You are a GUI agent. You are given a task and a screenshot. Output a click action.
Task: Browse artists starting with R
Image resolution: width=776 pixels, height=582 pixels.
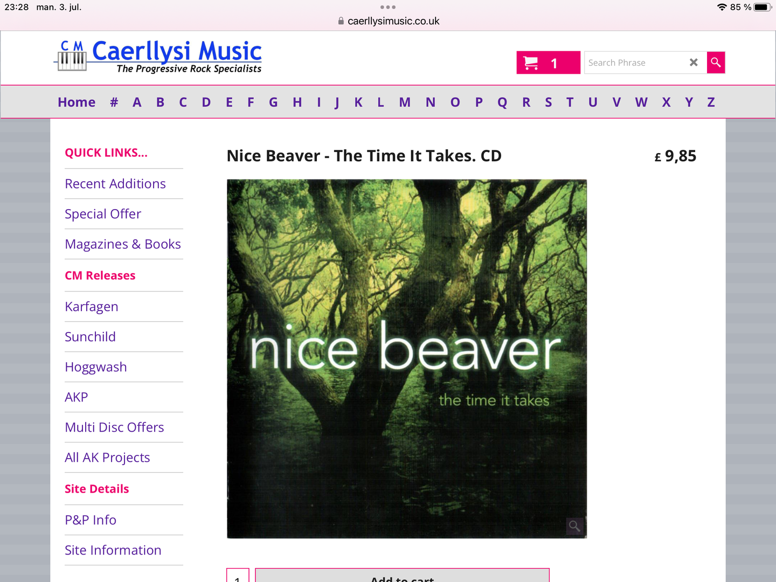[x=526, y=102]
